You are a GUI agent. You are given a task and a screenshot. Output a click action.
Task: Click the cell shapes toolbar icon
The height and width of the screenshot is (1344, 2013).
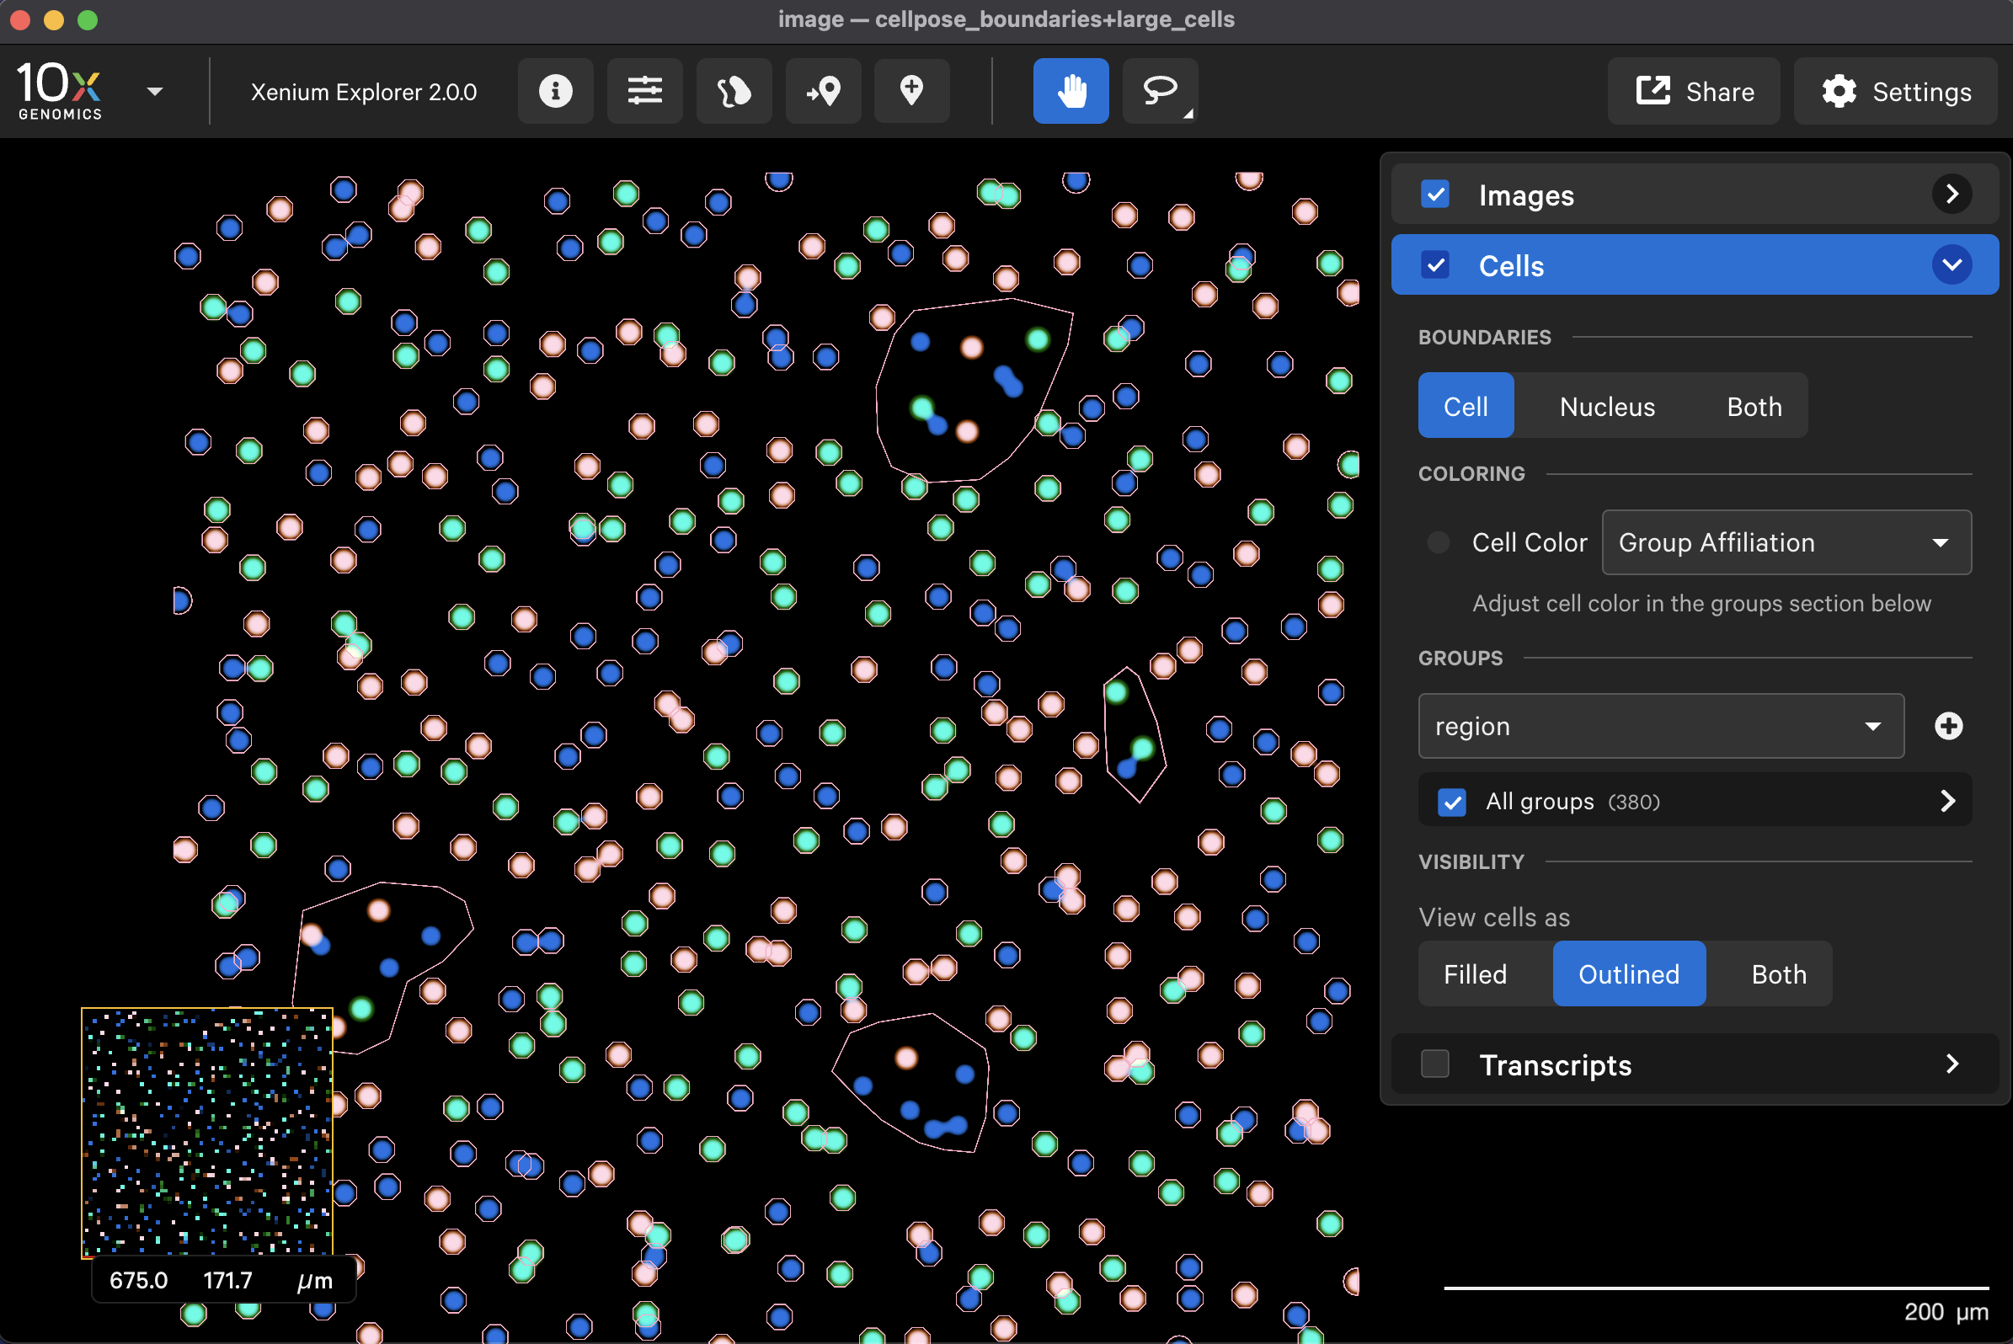(733, 91)
